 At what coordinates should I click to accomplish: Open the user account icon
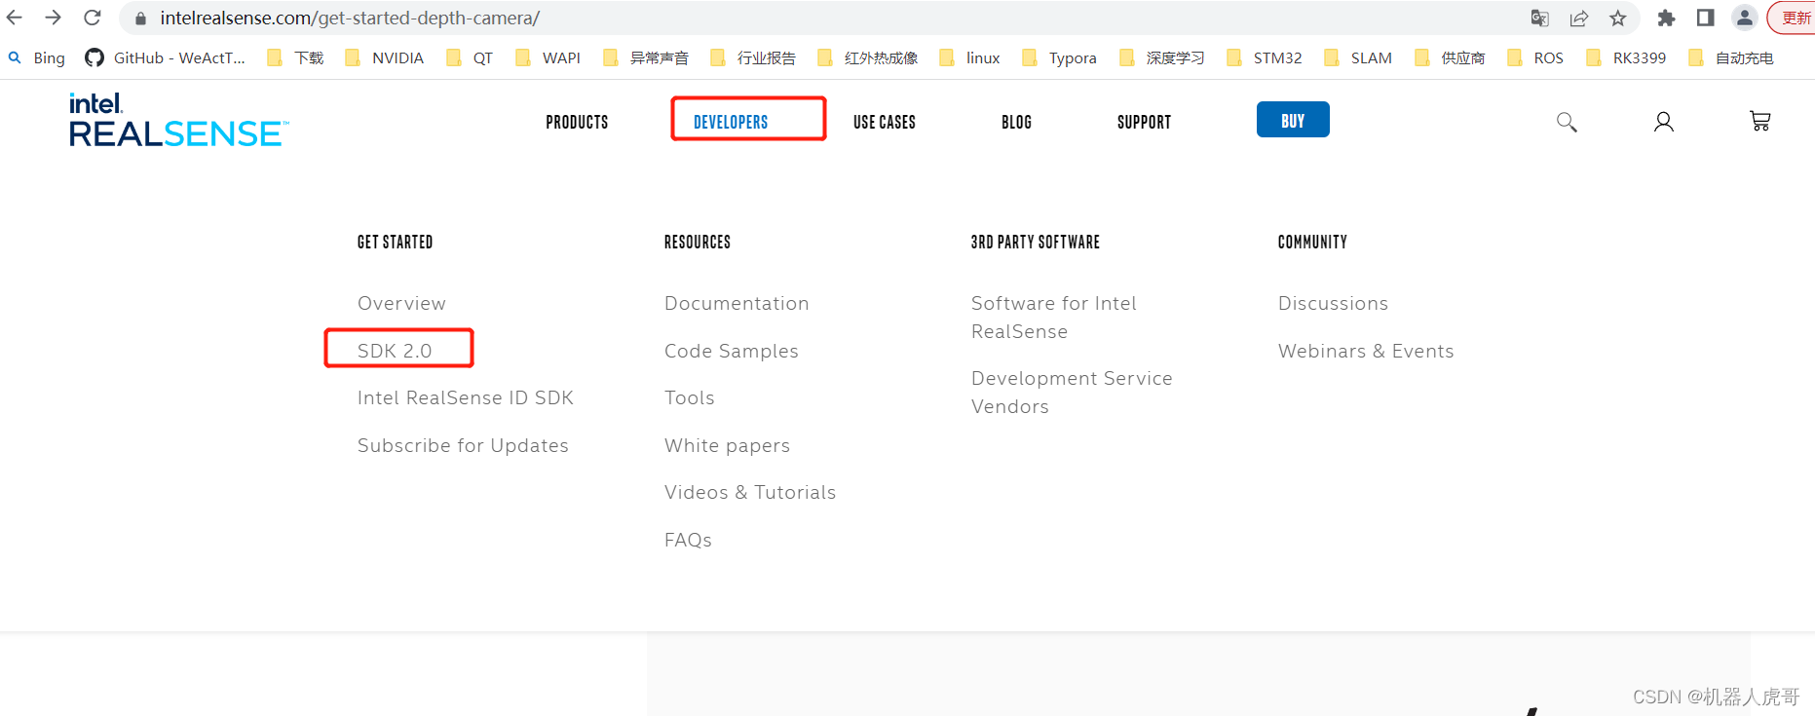tap(1664, 122)
